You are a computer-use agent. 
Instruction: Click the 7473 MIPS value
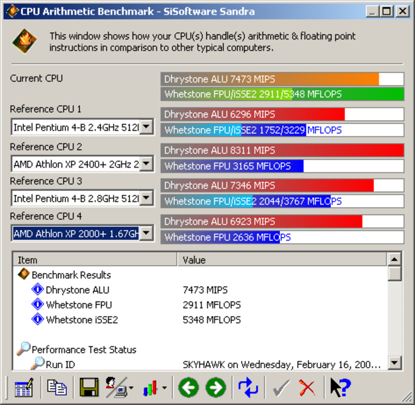[205, 290]
